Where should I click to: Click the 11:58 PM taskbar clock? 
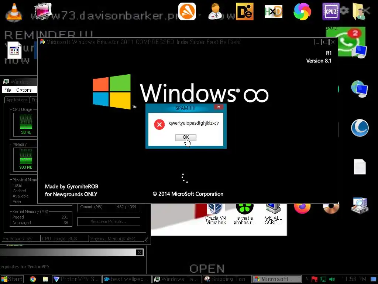click(x=354, y=279)
